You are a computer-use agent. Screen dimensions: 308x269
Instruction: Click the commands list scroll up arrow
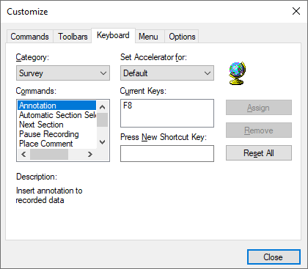click(x=103, y=107)
